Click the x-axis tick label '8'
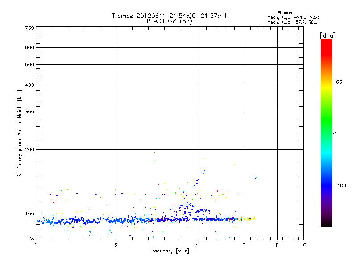The width and height of the screenshot is (357, 267). coord(277,245)
